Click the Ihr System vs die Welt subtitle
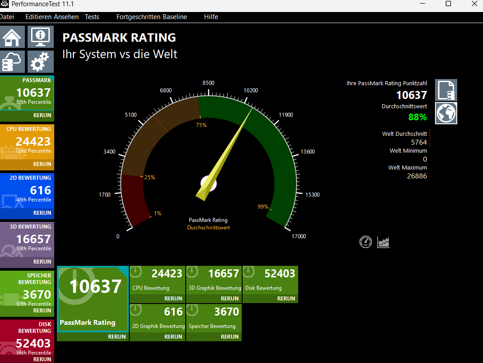Viewport: 483px width, 363px height. click(x=120, y=54)
